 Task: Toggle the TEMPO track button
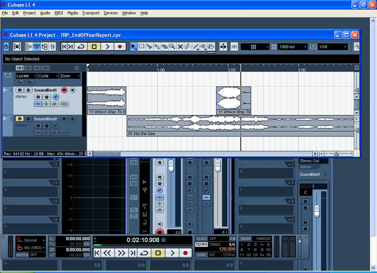tap(202, 244)
